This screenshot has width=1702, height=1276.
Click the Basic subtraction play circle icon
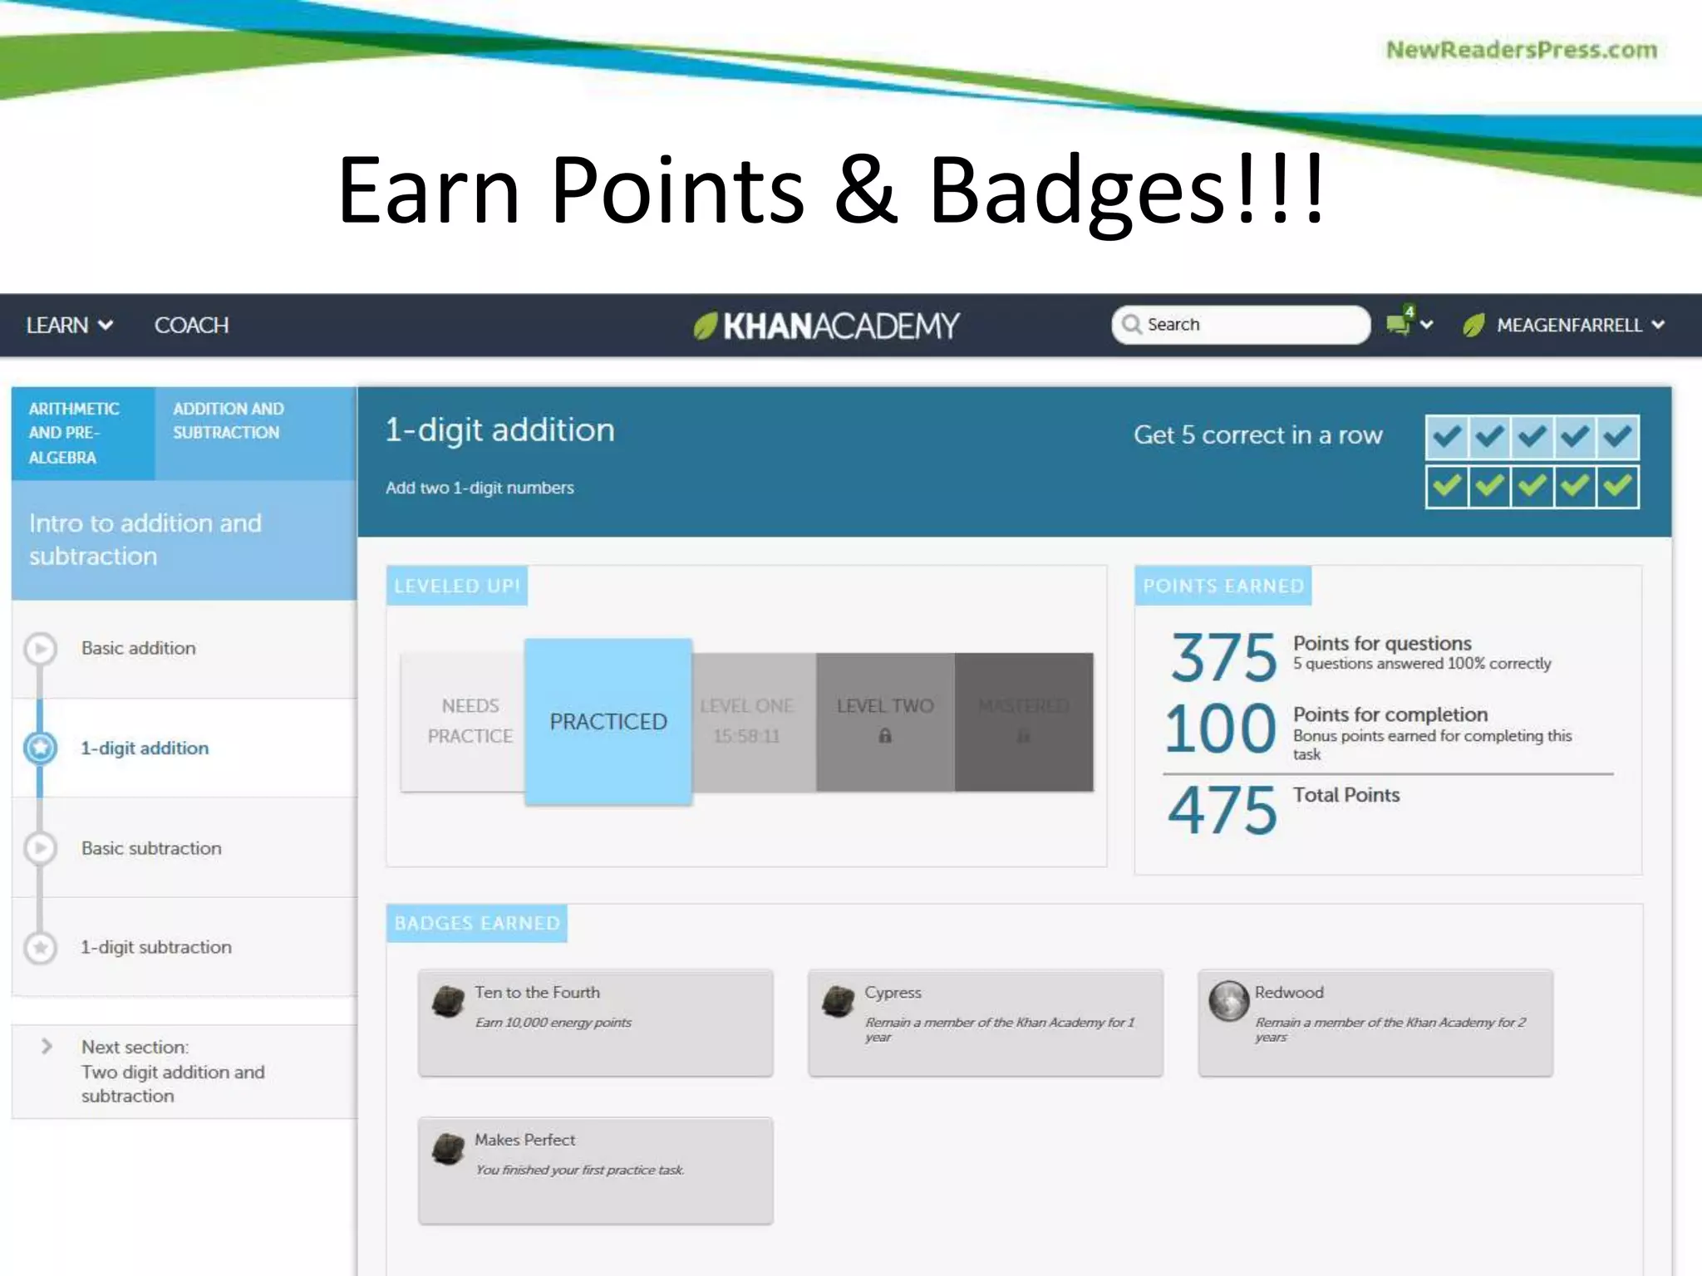click(41, 848)
